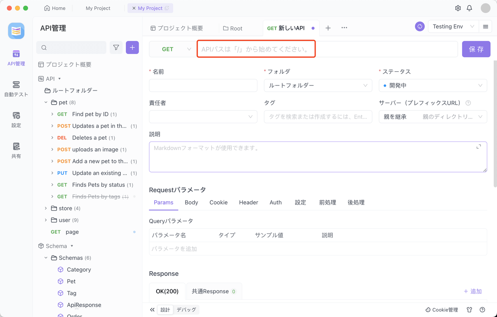Click the search magnifier icon
497x317 pixels.
44,48
